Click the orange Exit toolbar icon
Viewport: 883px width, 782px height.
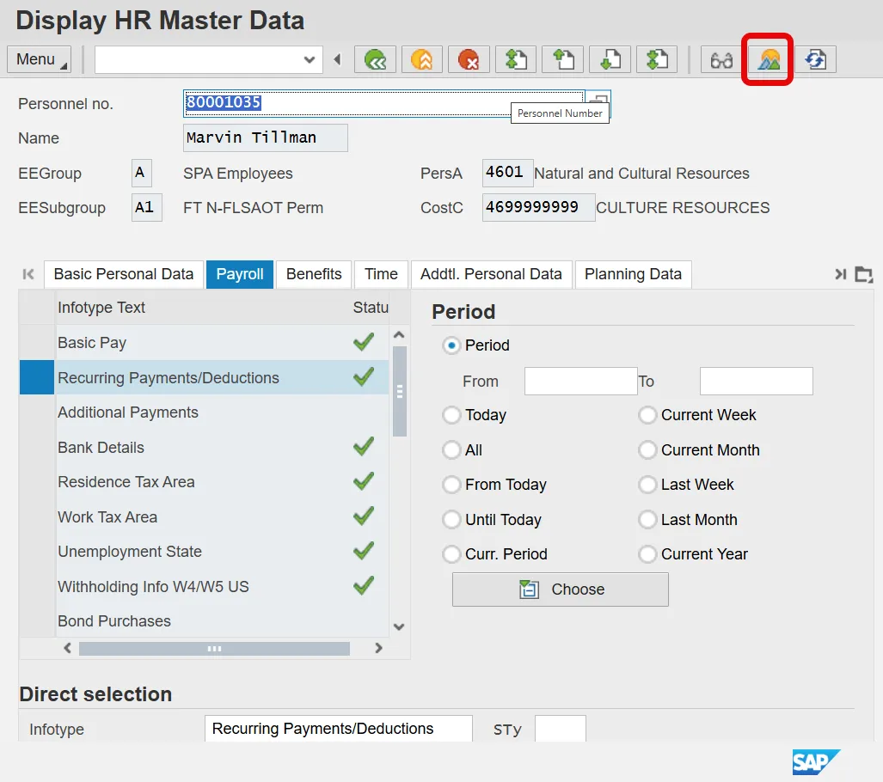pos(422,59)
